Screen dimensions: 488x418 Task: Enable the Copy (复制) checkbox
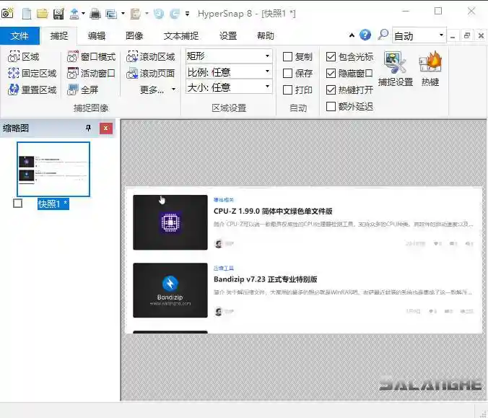pos(287,56)
